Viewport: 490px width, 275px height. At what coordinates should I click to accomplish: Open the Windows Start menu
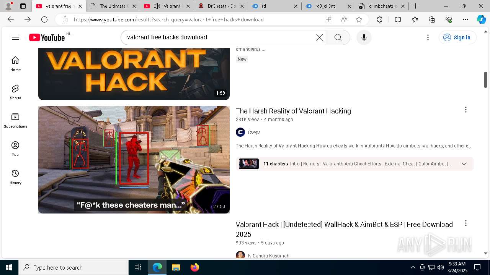click(9, 267)
